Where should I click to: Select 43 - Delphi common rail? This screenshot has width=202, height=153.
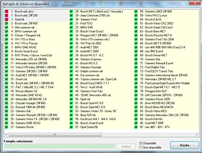pos(89,71)
